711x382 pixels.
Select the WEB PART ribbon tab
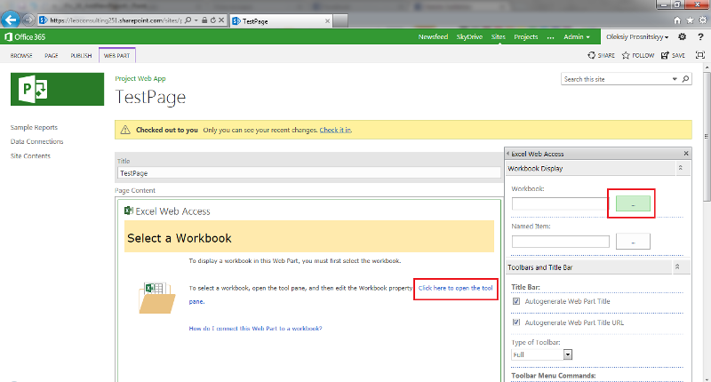click(116, 55)
